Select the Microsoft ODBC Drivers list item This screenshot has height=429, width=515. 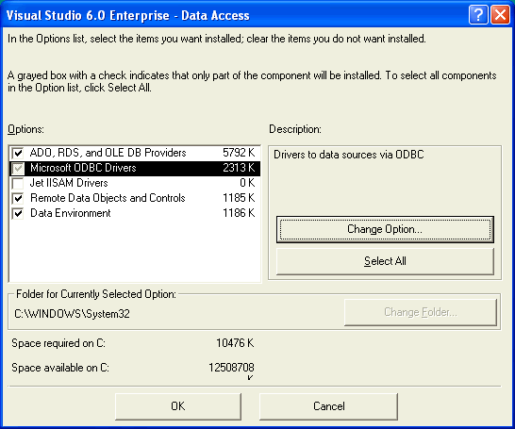point(135,168)
